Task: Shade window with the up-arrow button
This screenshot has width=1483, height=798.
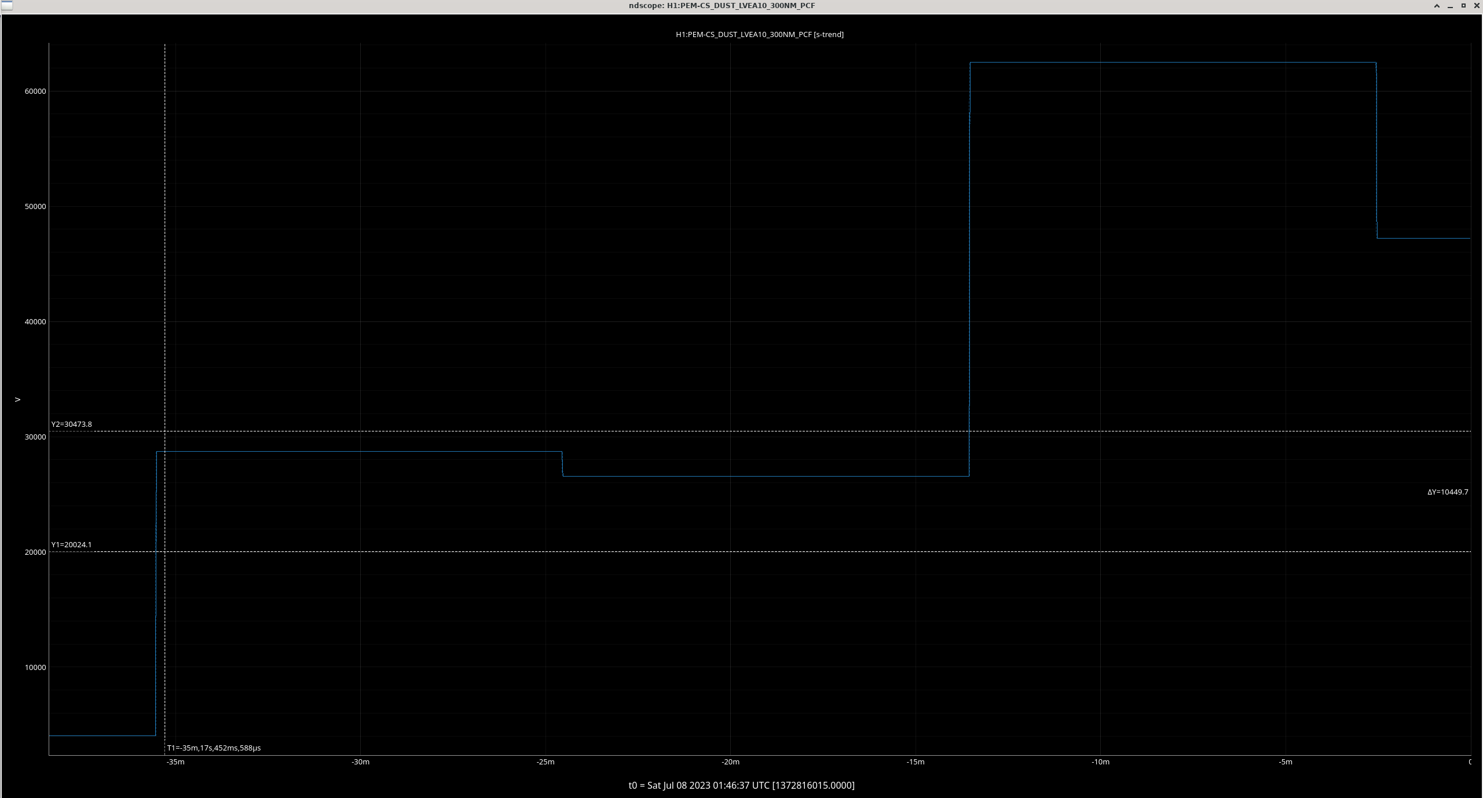Action: click(x=1437, y=6)
